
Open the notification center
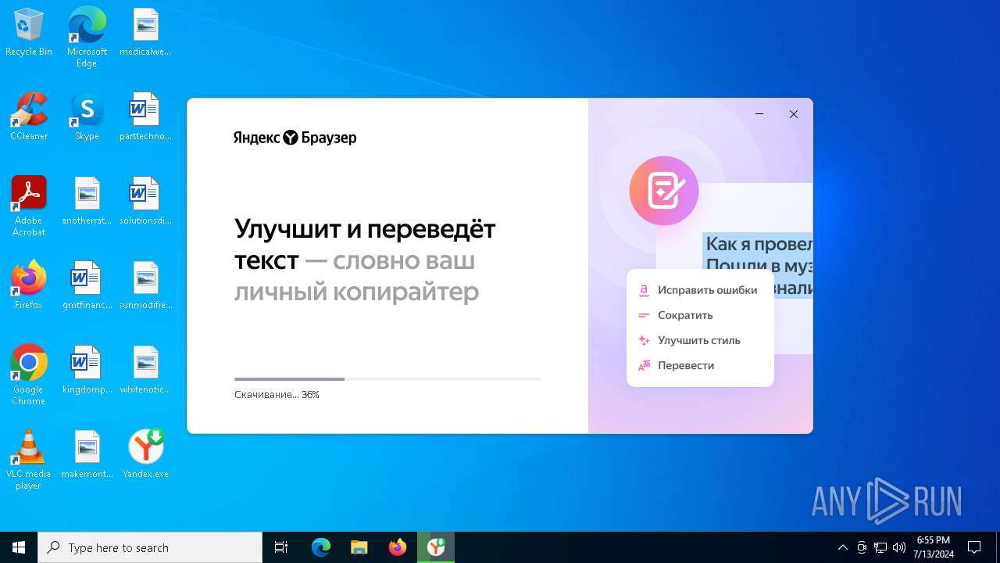point(974,547)
